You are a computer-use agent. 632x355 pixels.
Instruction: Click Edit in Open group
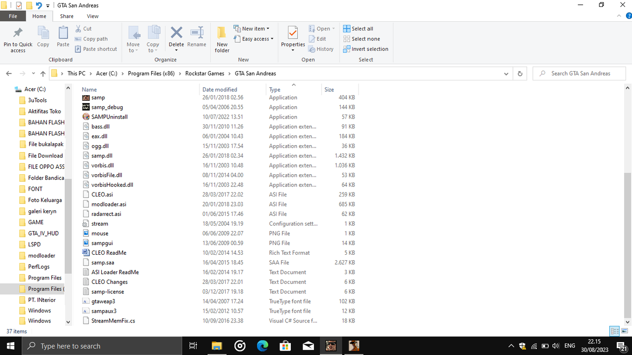click(x=317, y=39)
